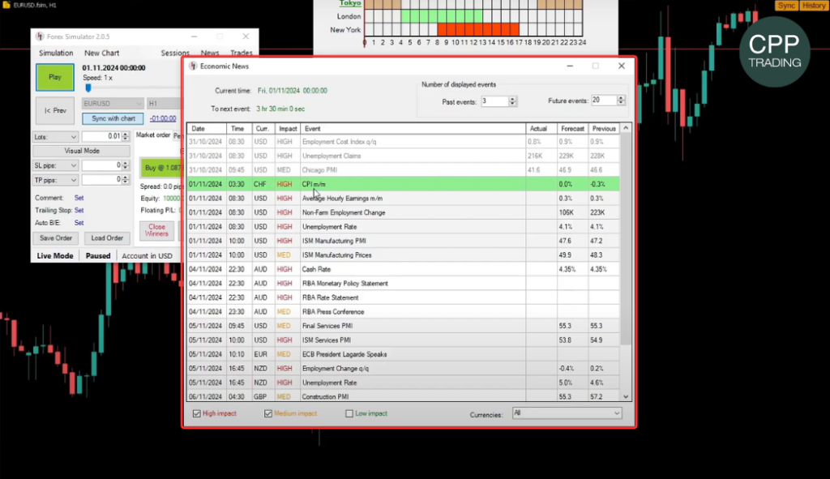The image size is (830, 479).
Task: Adjust Future events spinner arrows
Action: [621, 100]
